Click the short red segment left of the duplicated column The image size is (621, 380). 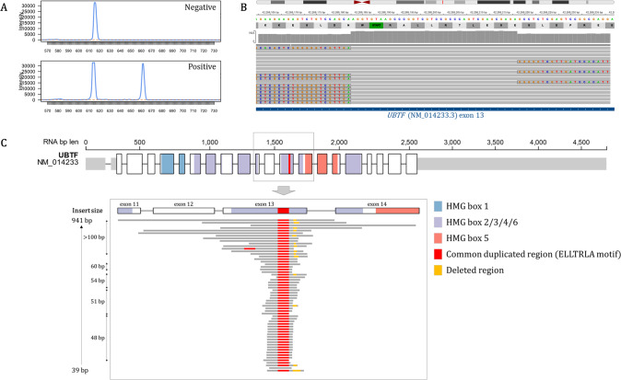click(250, 248)
